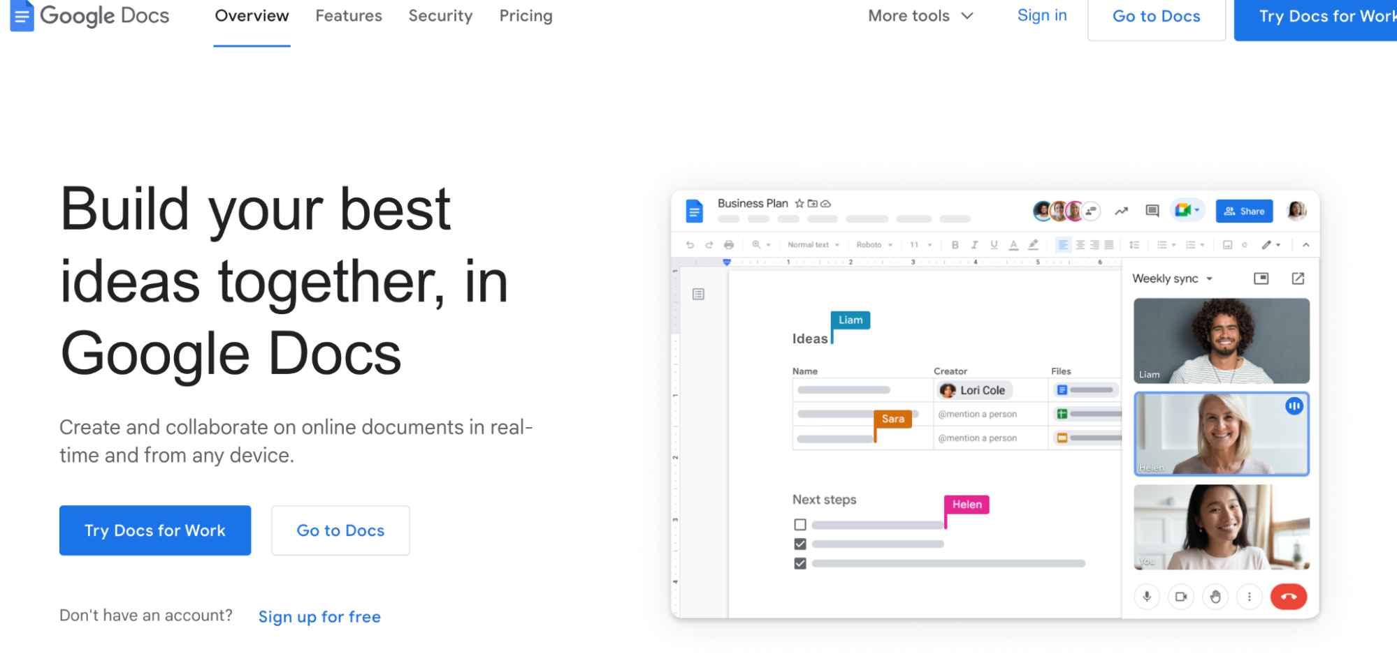Star the Business Plan document
Viewport: 1397px width, 670px height.
[x=799, y=204]
